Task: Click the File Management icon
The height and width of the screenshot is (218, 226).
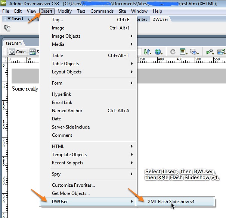Action: coord(147,52)
